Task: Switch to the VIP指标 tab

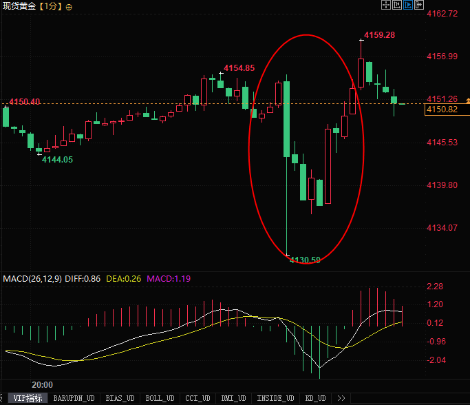Action: [x=28, y=398]
